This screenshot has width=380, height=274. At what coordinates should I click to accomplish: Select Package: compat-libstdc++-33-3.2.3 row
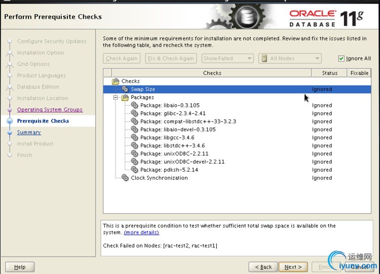pyautogui.click(x=237, y=121)
